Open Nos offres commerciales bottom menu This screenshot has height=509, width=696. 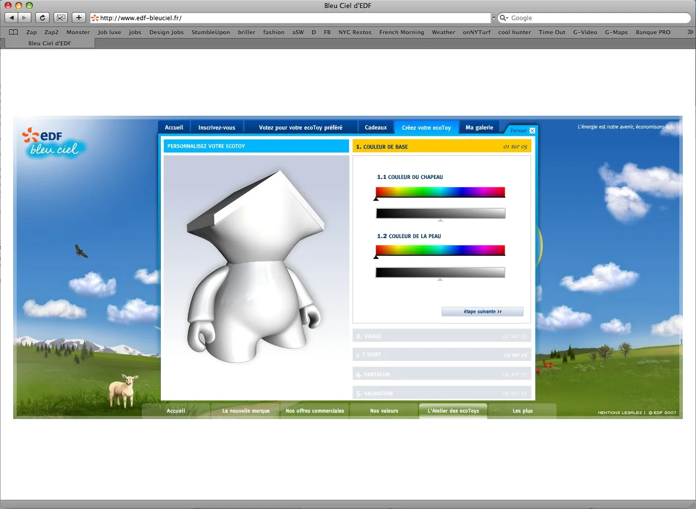[315, 411]
